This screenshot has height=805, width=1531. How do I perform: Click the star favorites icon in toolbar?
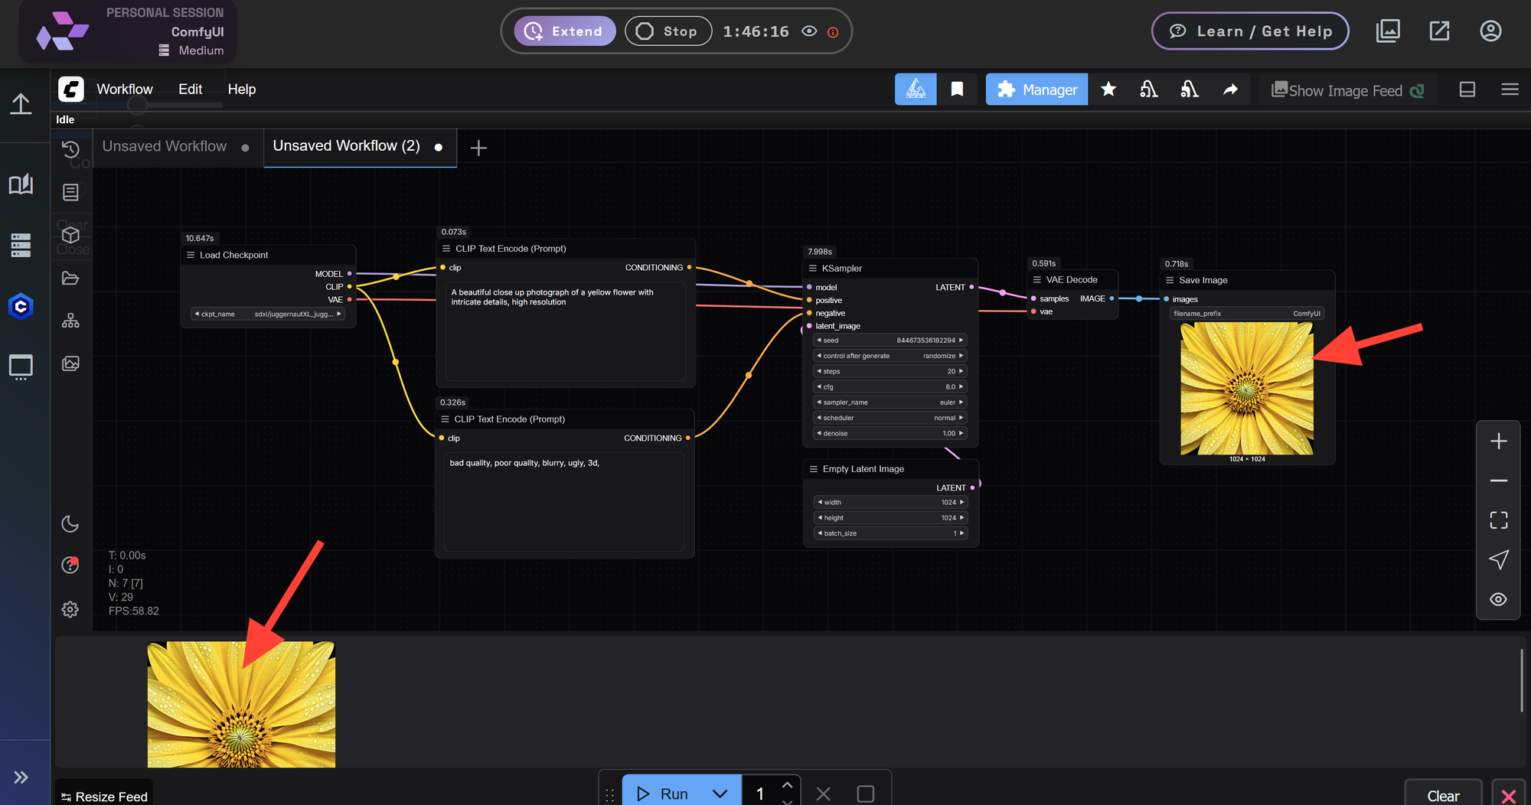click(x=1108, y=90)
